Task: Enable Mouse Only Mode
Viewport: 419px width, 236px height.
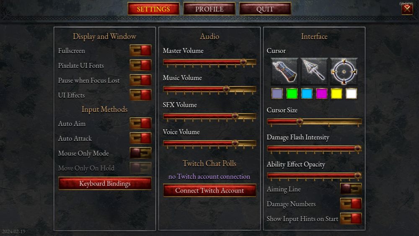Action: (x=140, y=153)
